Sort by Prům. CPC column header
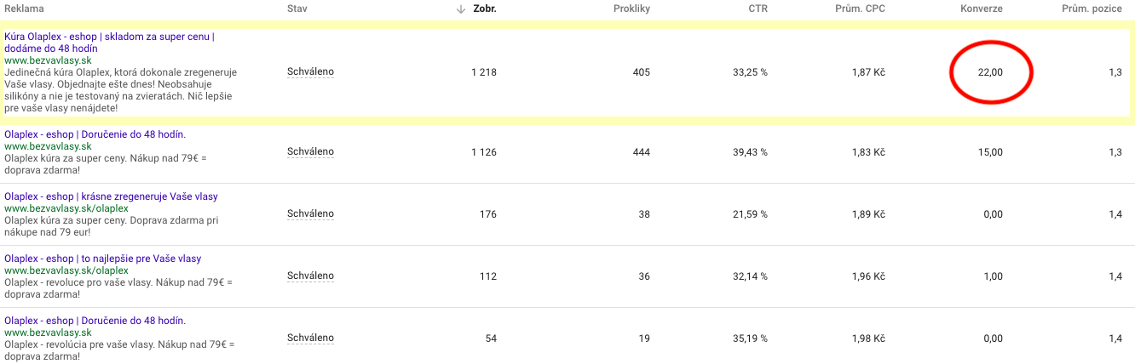 860,9
